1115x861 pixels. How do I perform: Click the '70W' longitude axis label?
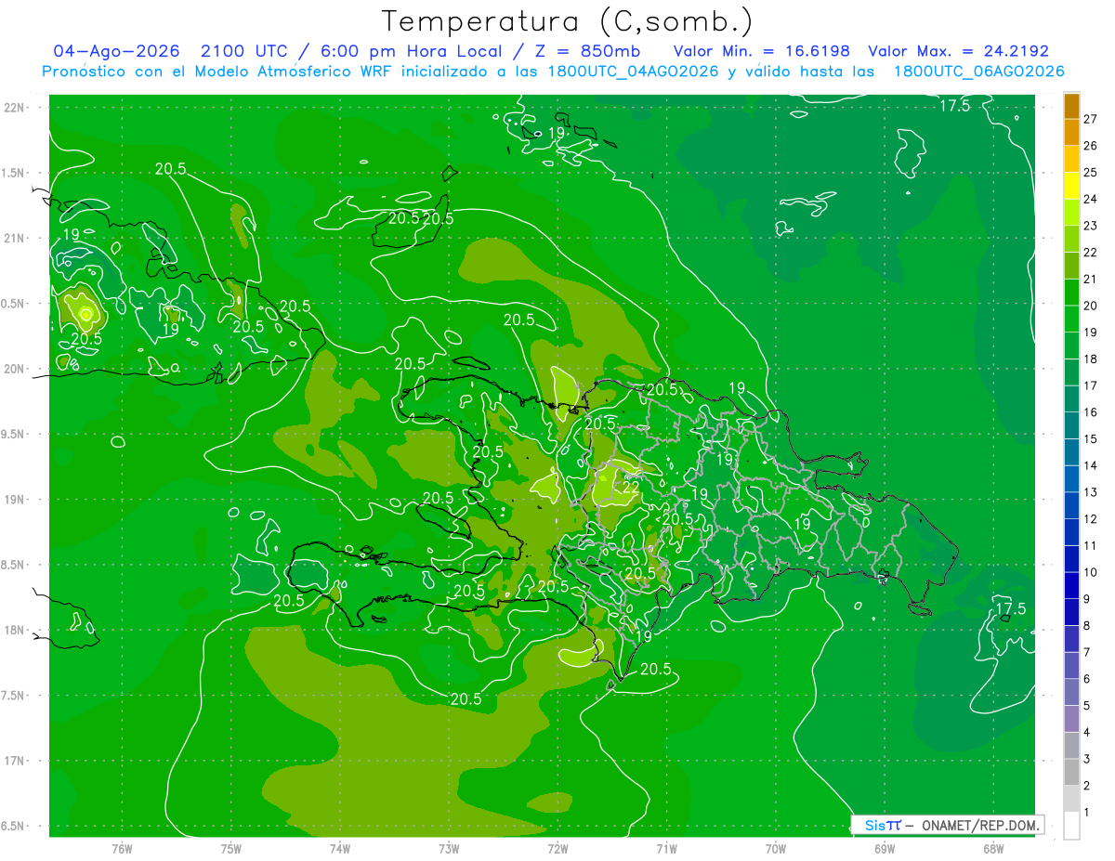click(776, 848)
